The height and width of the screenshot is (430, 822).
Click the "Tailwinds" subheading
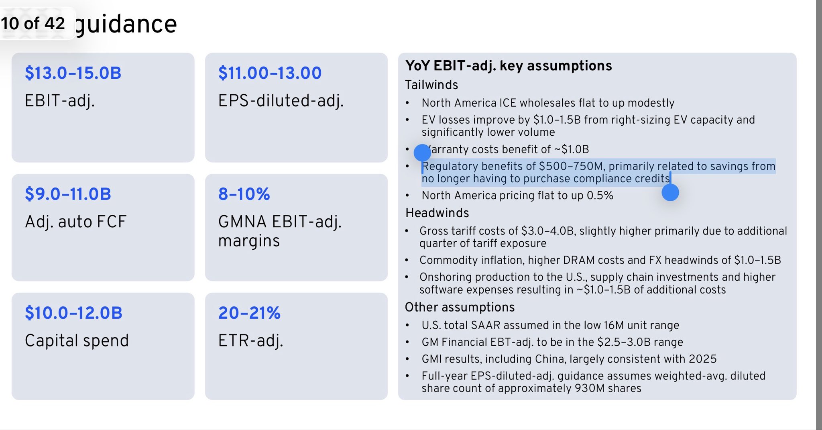(431, 85)
